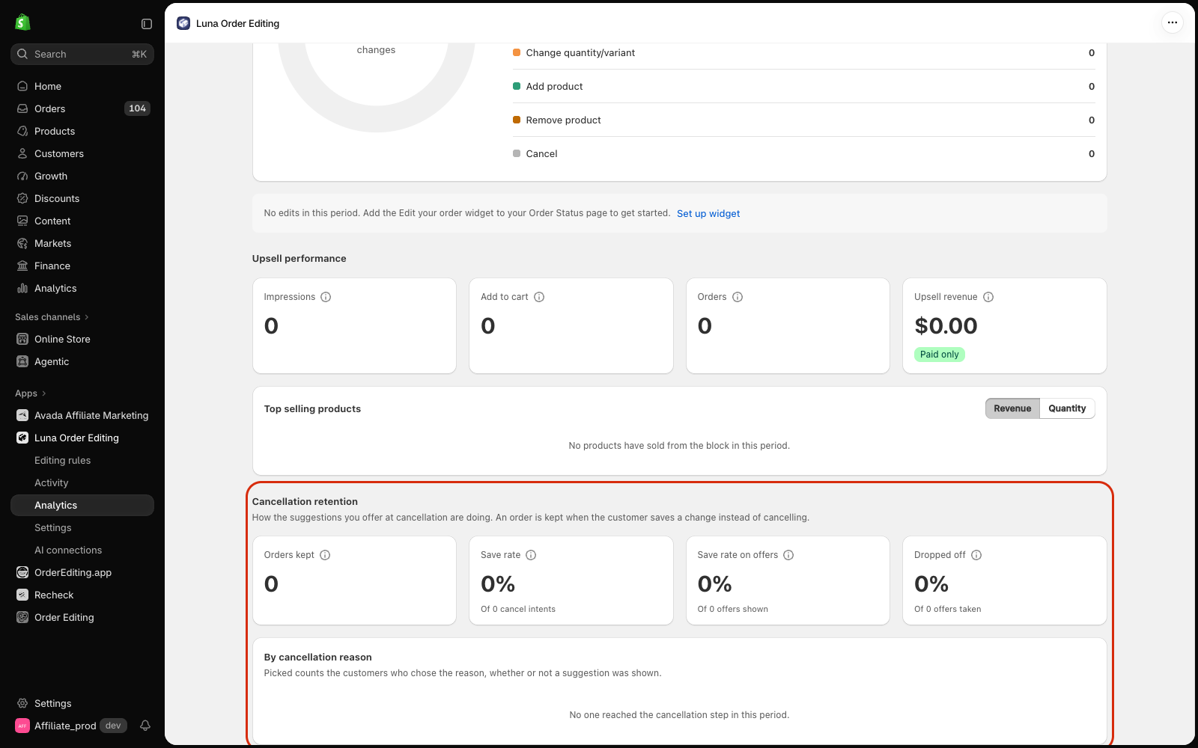This screenshot has height=748, width=1198.
Task: Click the Products tag icon
Action: pos(22,131)
